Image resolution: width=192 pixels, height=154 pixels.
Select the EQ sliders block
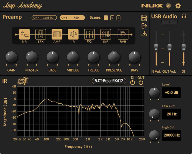(89, 34)
